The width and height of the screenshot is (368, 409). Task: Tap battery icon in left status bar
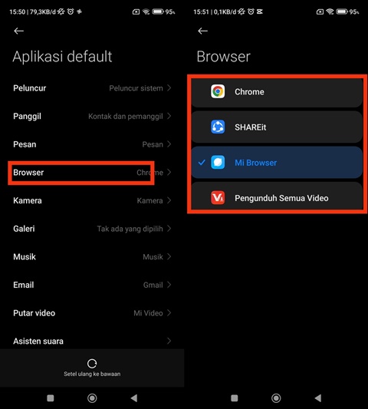click(158, 12)
